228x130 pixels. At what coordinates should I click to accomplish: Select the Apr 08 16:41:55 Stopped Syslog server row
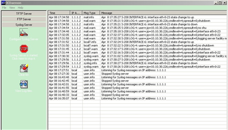click(138, 88)
